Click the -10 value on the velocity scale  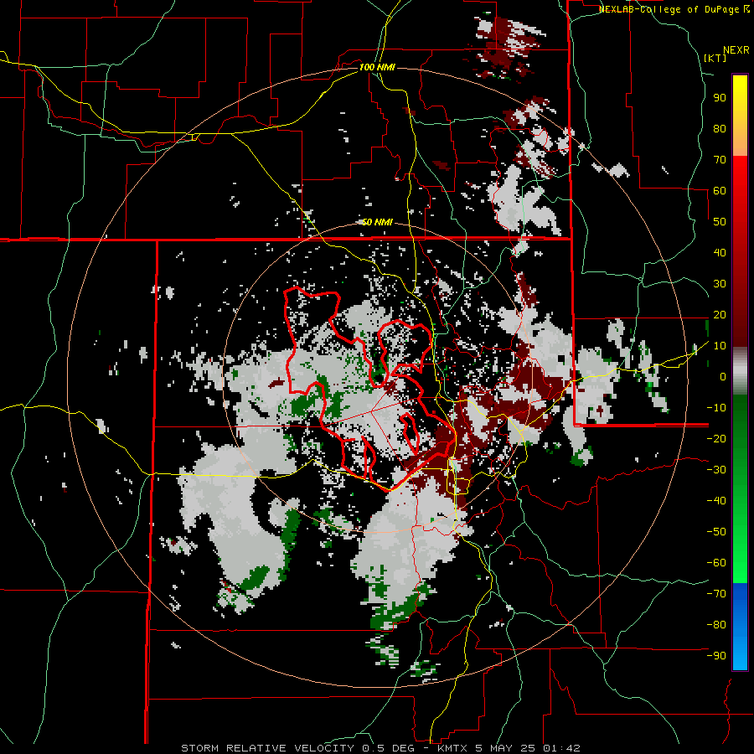point(716,408)
